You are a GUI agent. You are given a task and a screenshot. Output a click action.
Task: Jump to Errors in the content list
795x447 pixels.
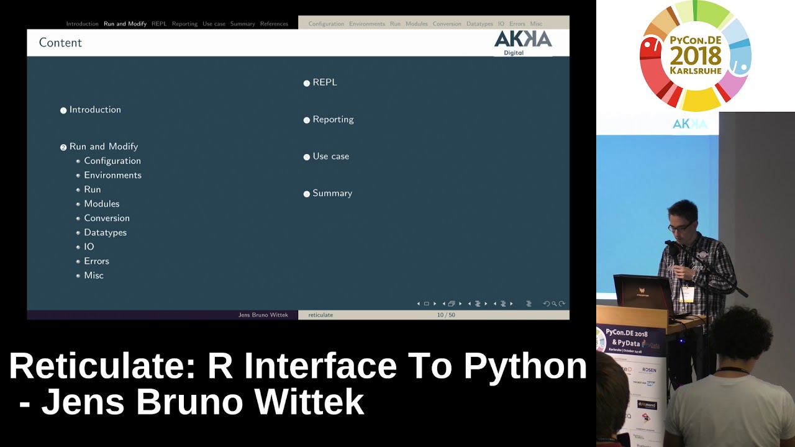click(x=96, y=261)
